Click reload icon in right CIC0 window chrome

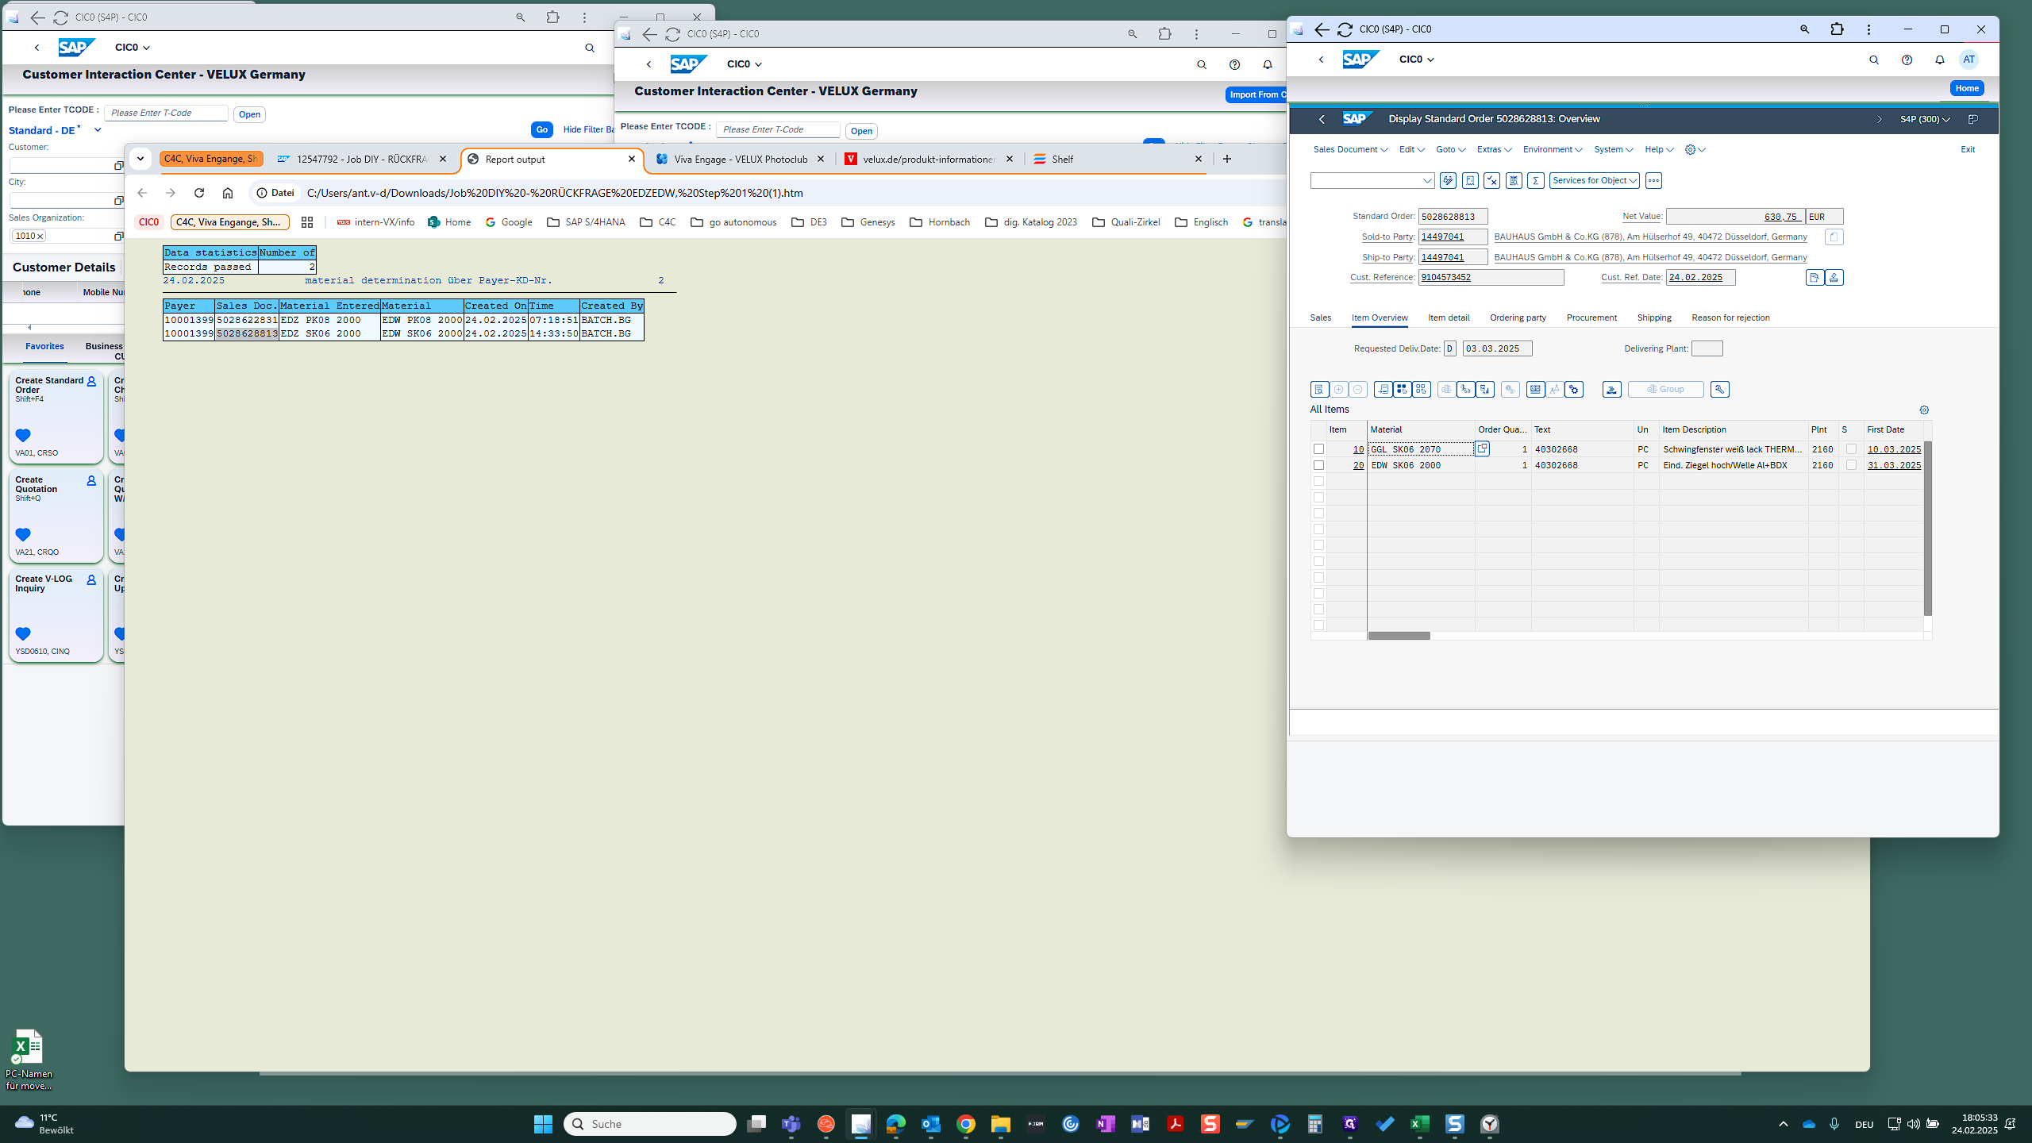(x=1345, y=29)
